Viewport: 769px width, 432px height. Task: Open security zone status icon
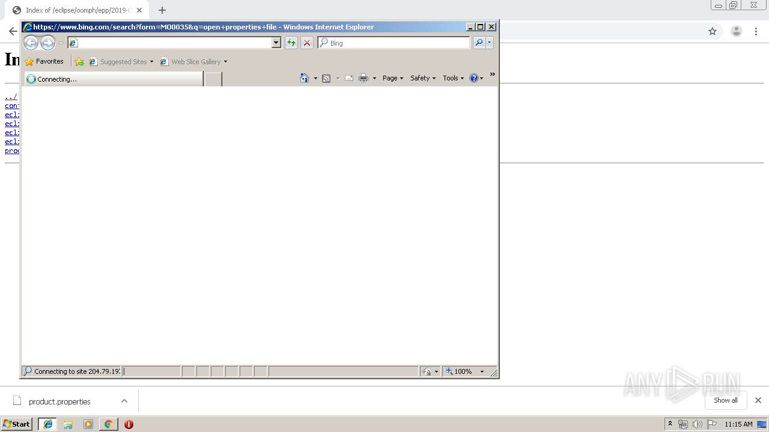[x=430, y=371]
